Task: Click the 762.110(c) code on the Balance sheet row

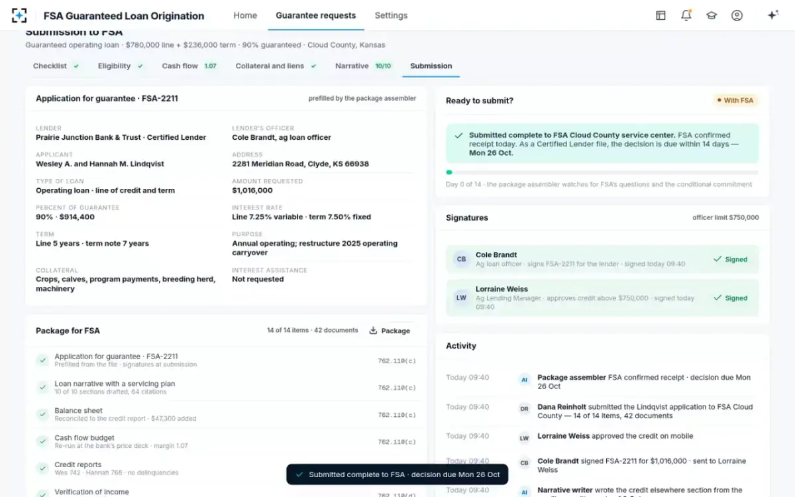Action: pyautogui.click(x=397, y=415)
